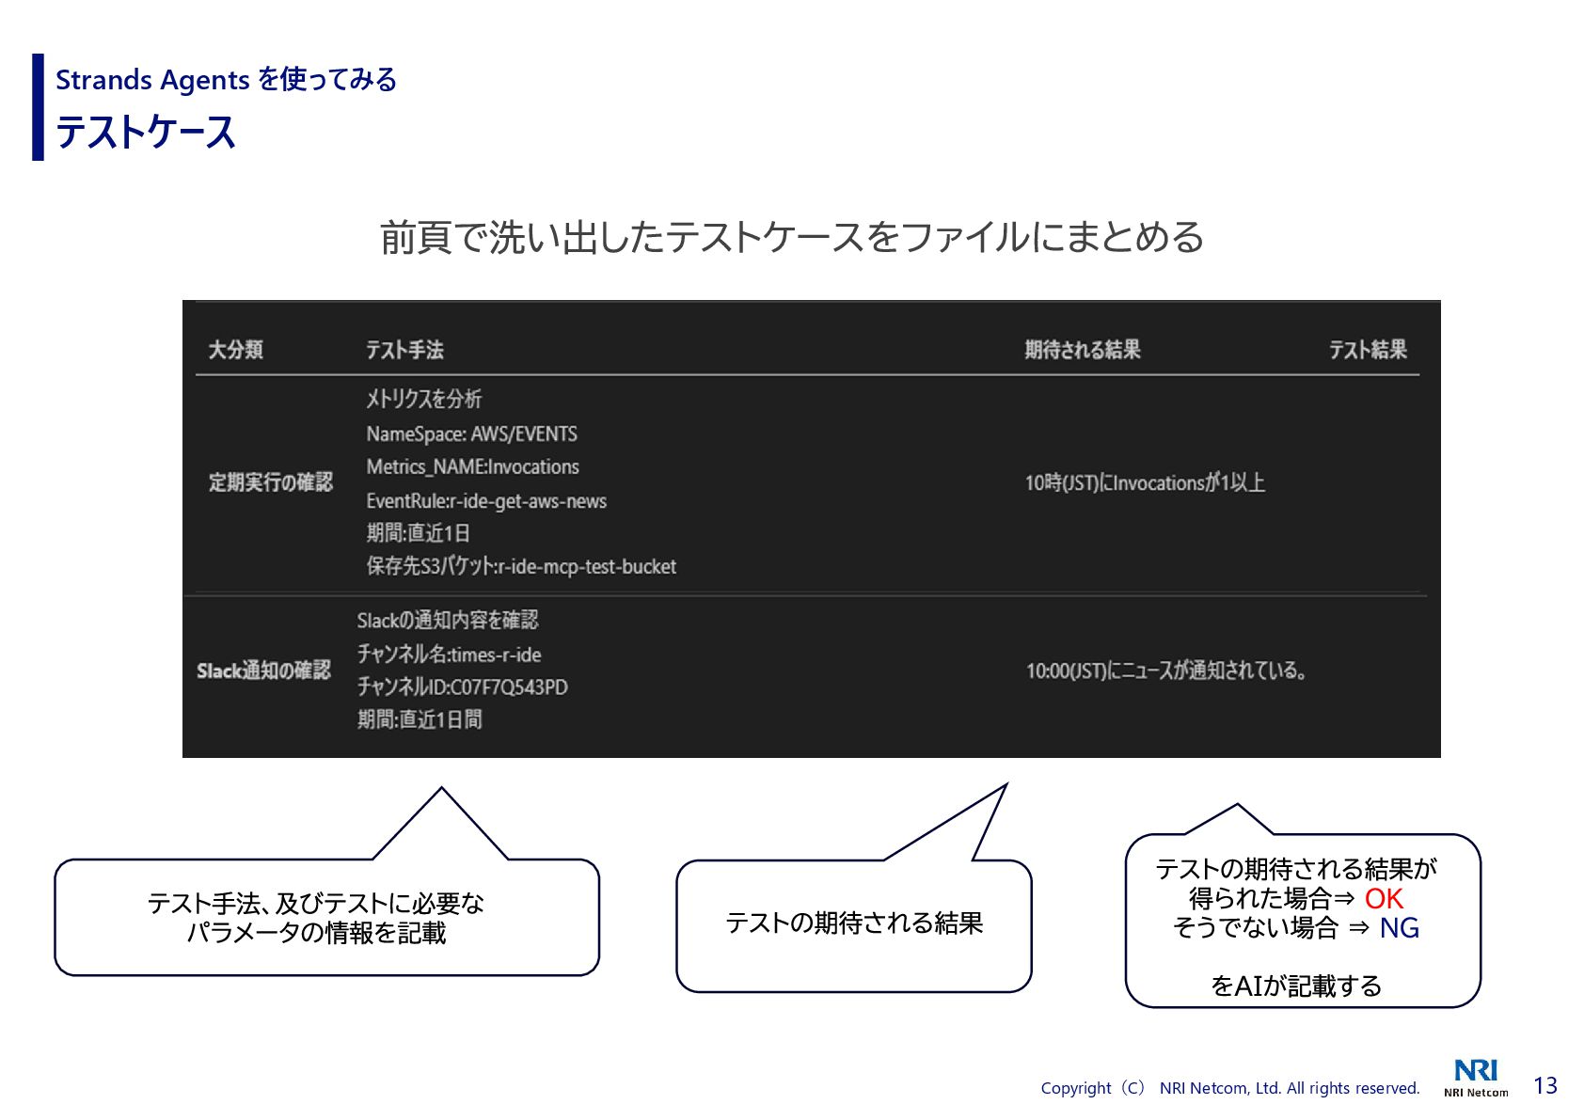
Task: Click チャンネルID:C07F7Q543PD text
Action: point(462,686)
